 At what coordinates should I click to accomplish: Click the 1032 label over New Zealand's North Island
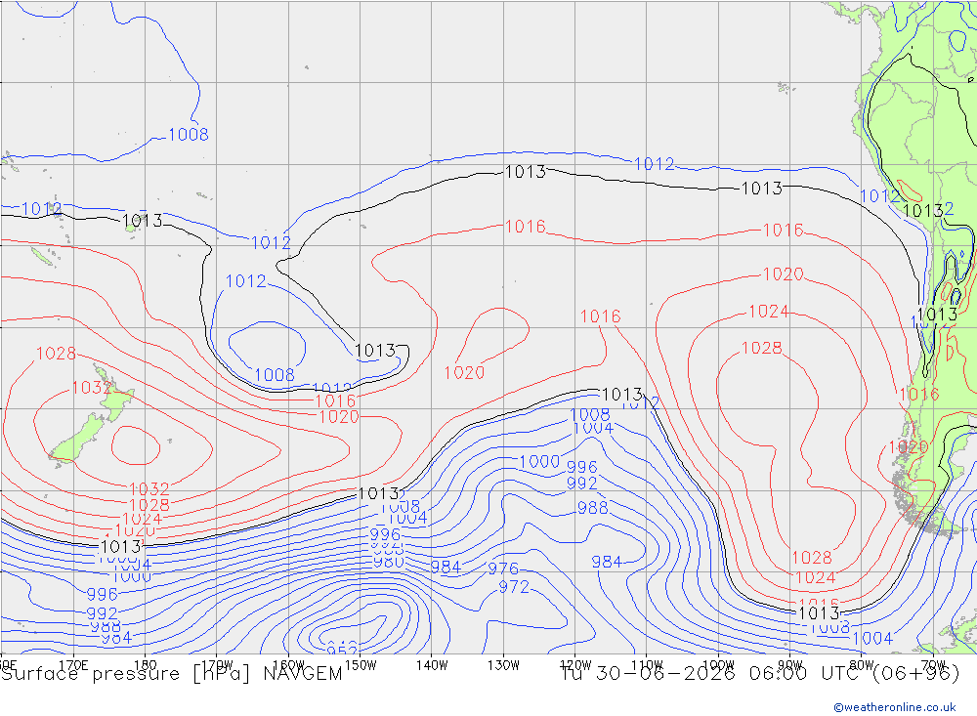tap(92, 388)
